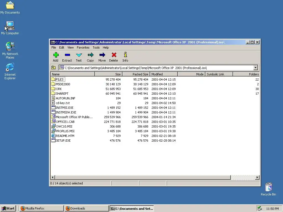Select the PROPLUS.MSI installer icon
Screen dimensions: 283x212
click(53, 131)
